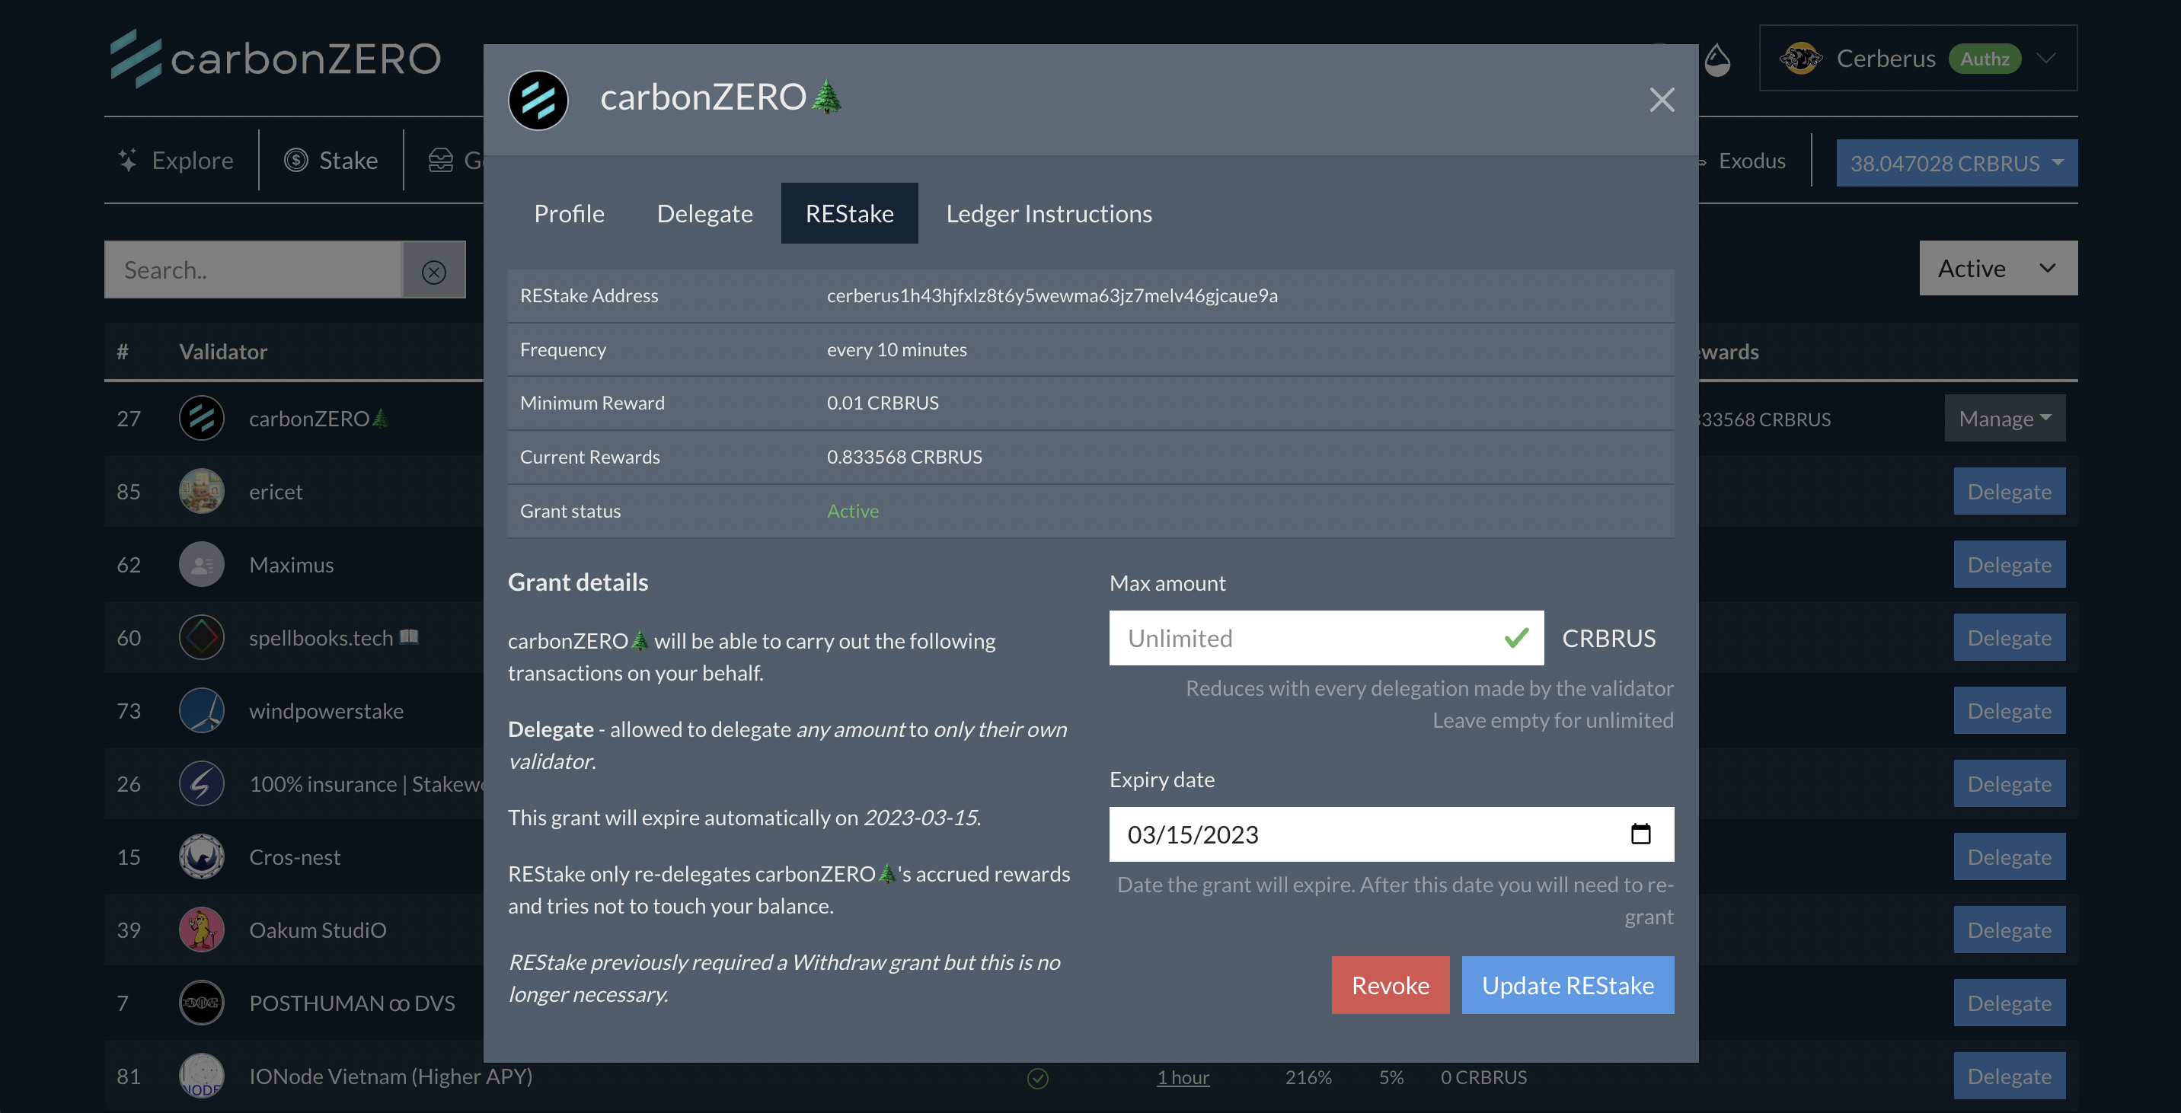2181x1113 pixels.
Task: Delegate to POSTHUMAN DVS validator
Action: point(2009,1003)
